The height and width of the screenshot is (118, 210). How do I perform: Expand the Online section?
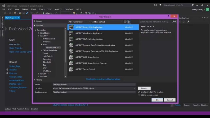(35, 80)
